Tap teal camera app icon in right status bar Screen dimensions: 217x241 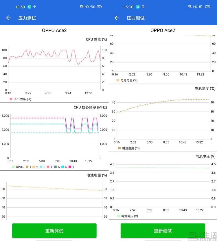pos(138,7)
